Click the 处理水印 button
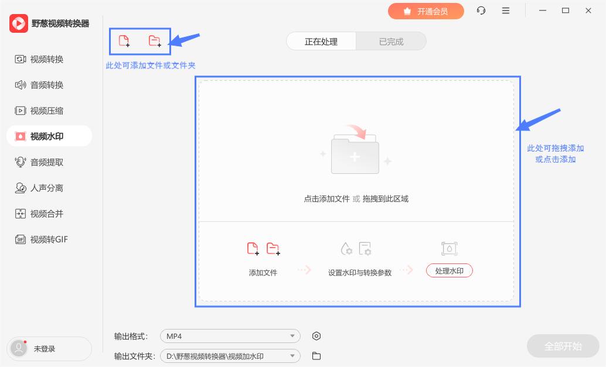This screenshot has width=606, height=367. (449, 270)
